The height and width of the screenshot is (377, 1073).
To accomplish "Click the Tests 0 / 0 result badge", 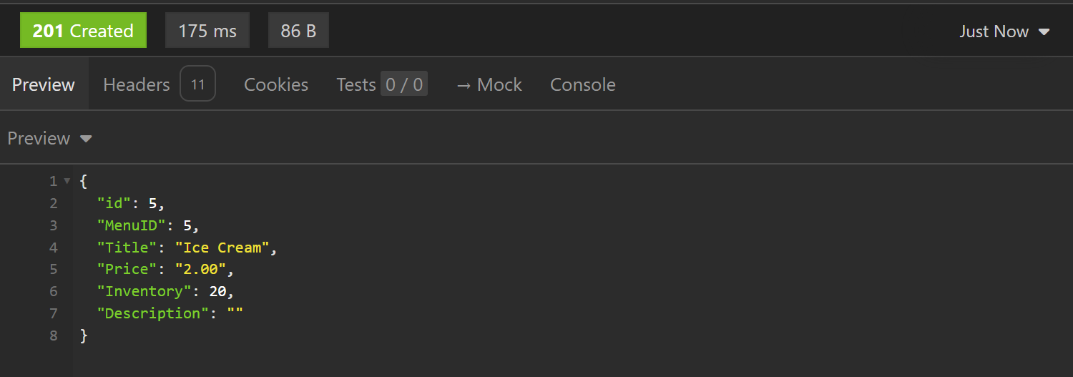I will pos(404,84).
